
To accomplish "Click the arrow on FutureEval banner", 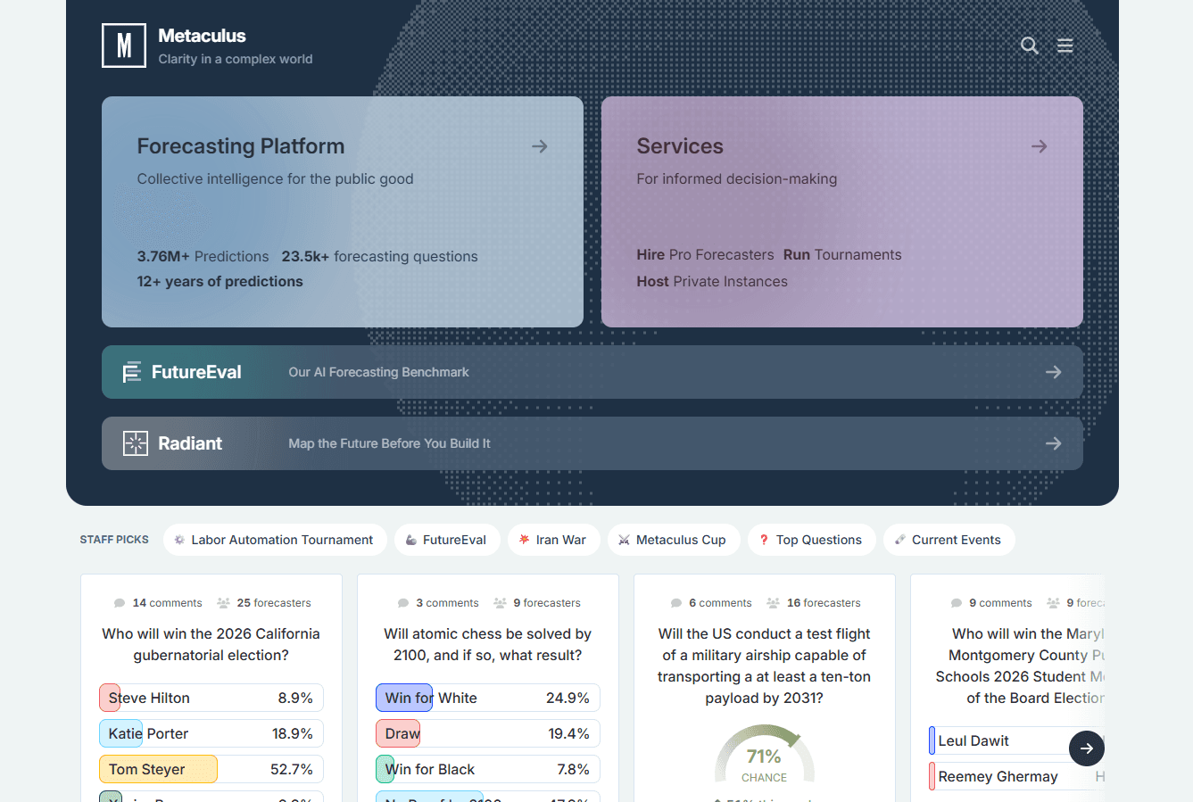I will pos(1053,372).
